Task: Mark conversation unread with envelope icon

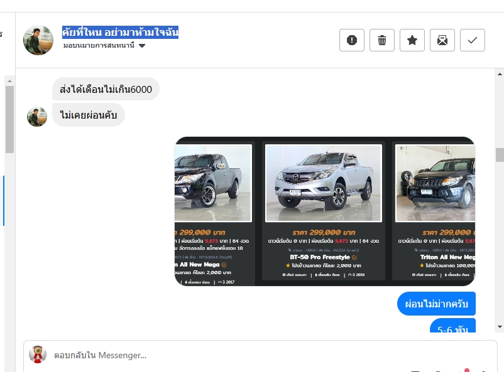Action: pyautogui.click(x=442, y=40)
